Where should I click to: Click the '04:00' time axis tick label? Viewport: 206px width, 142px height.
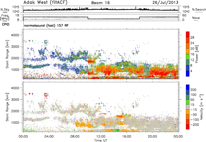click(49, 137)
